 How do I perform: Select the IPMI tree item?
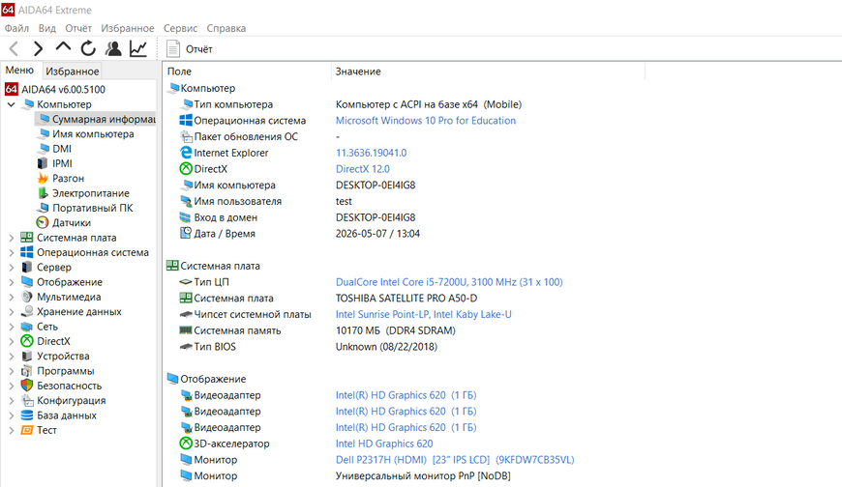[x=62, y=163]
